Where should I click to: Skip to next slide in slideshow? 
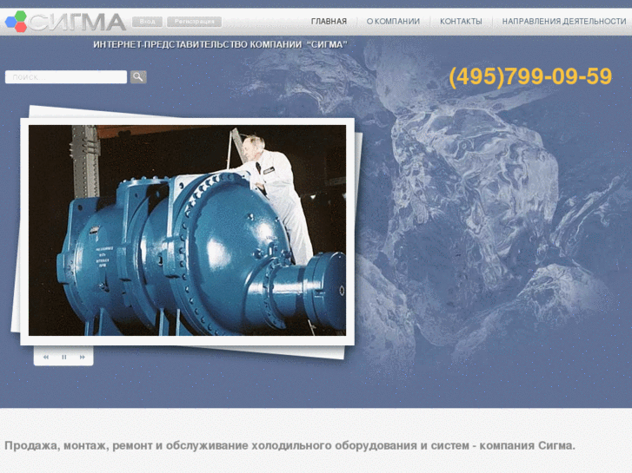[83, 357]
